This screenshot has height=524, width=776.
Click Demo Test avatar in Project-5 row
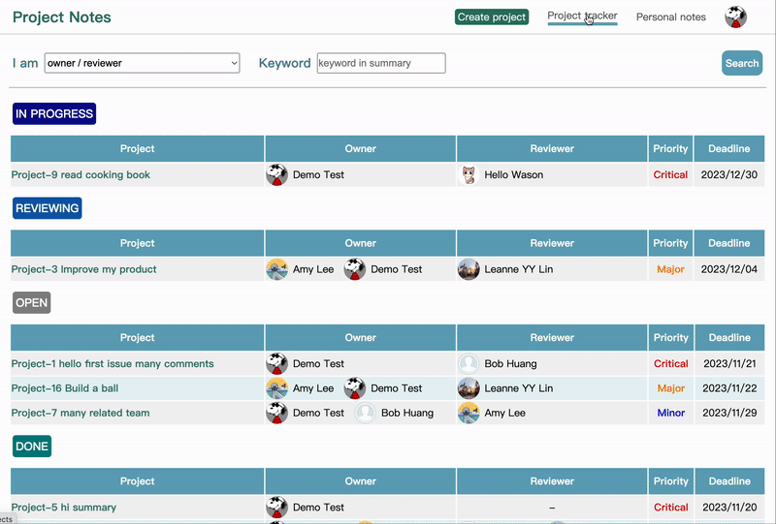[276, 507]
